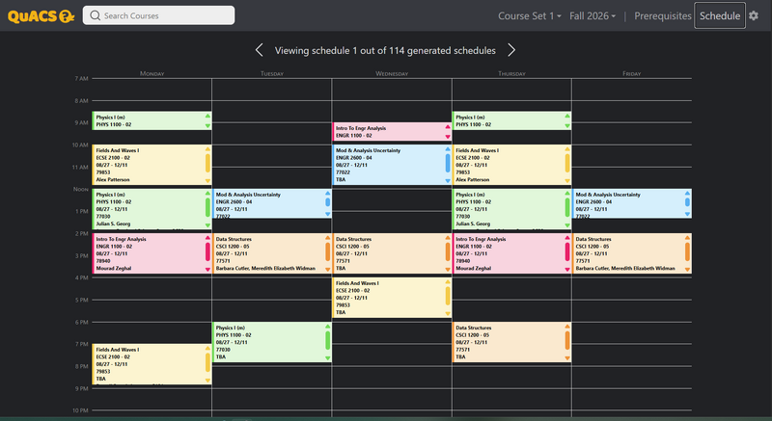Click the Wednesday column header
The width and height of the screenshot is (772, 421).
[x=392, y=73]
